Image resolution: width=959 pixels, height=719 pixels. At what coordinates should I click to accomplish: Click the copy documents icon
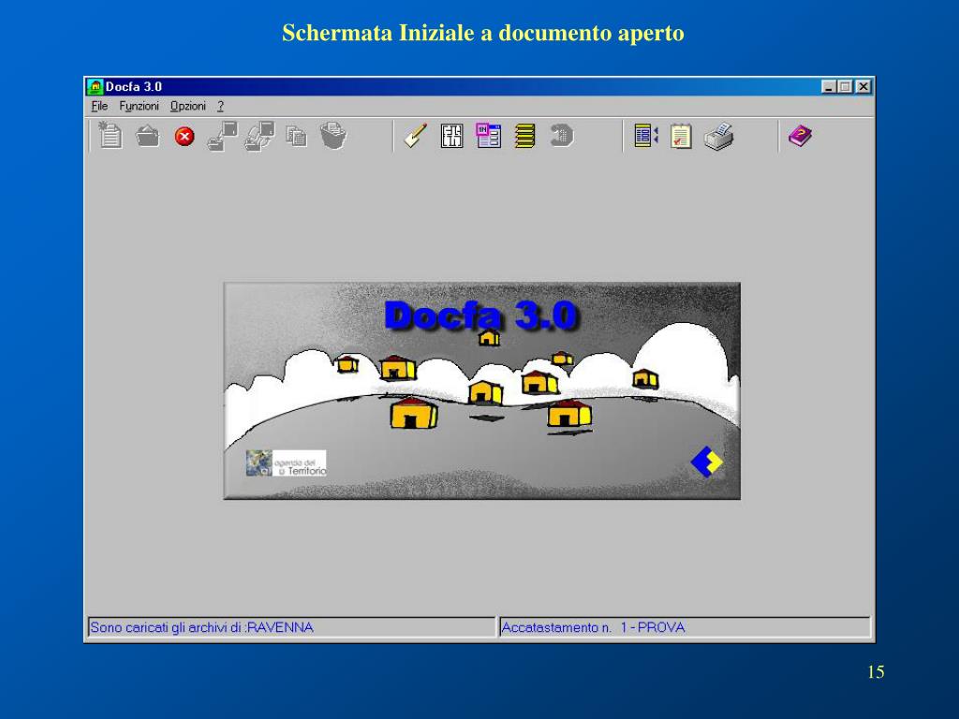point(297,136)
